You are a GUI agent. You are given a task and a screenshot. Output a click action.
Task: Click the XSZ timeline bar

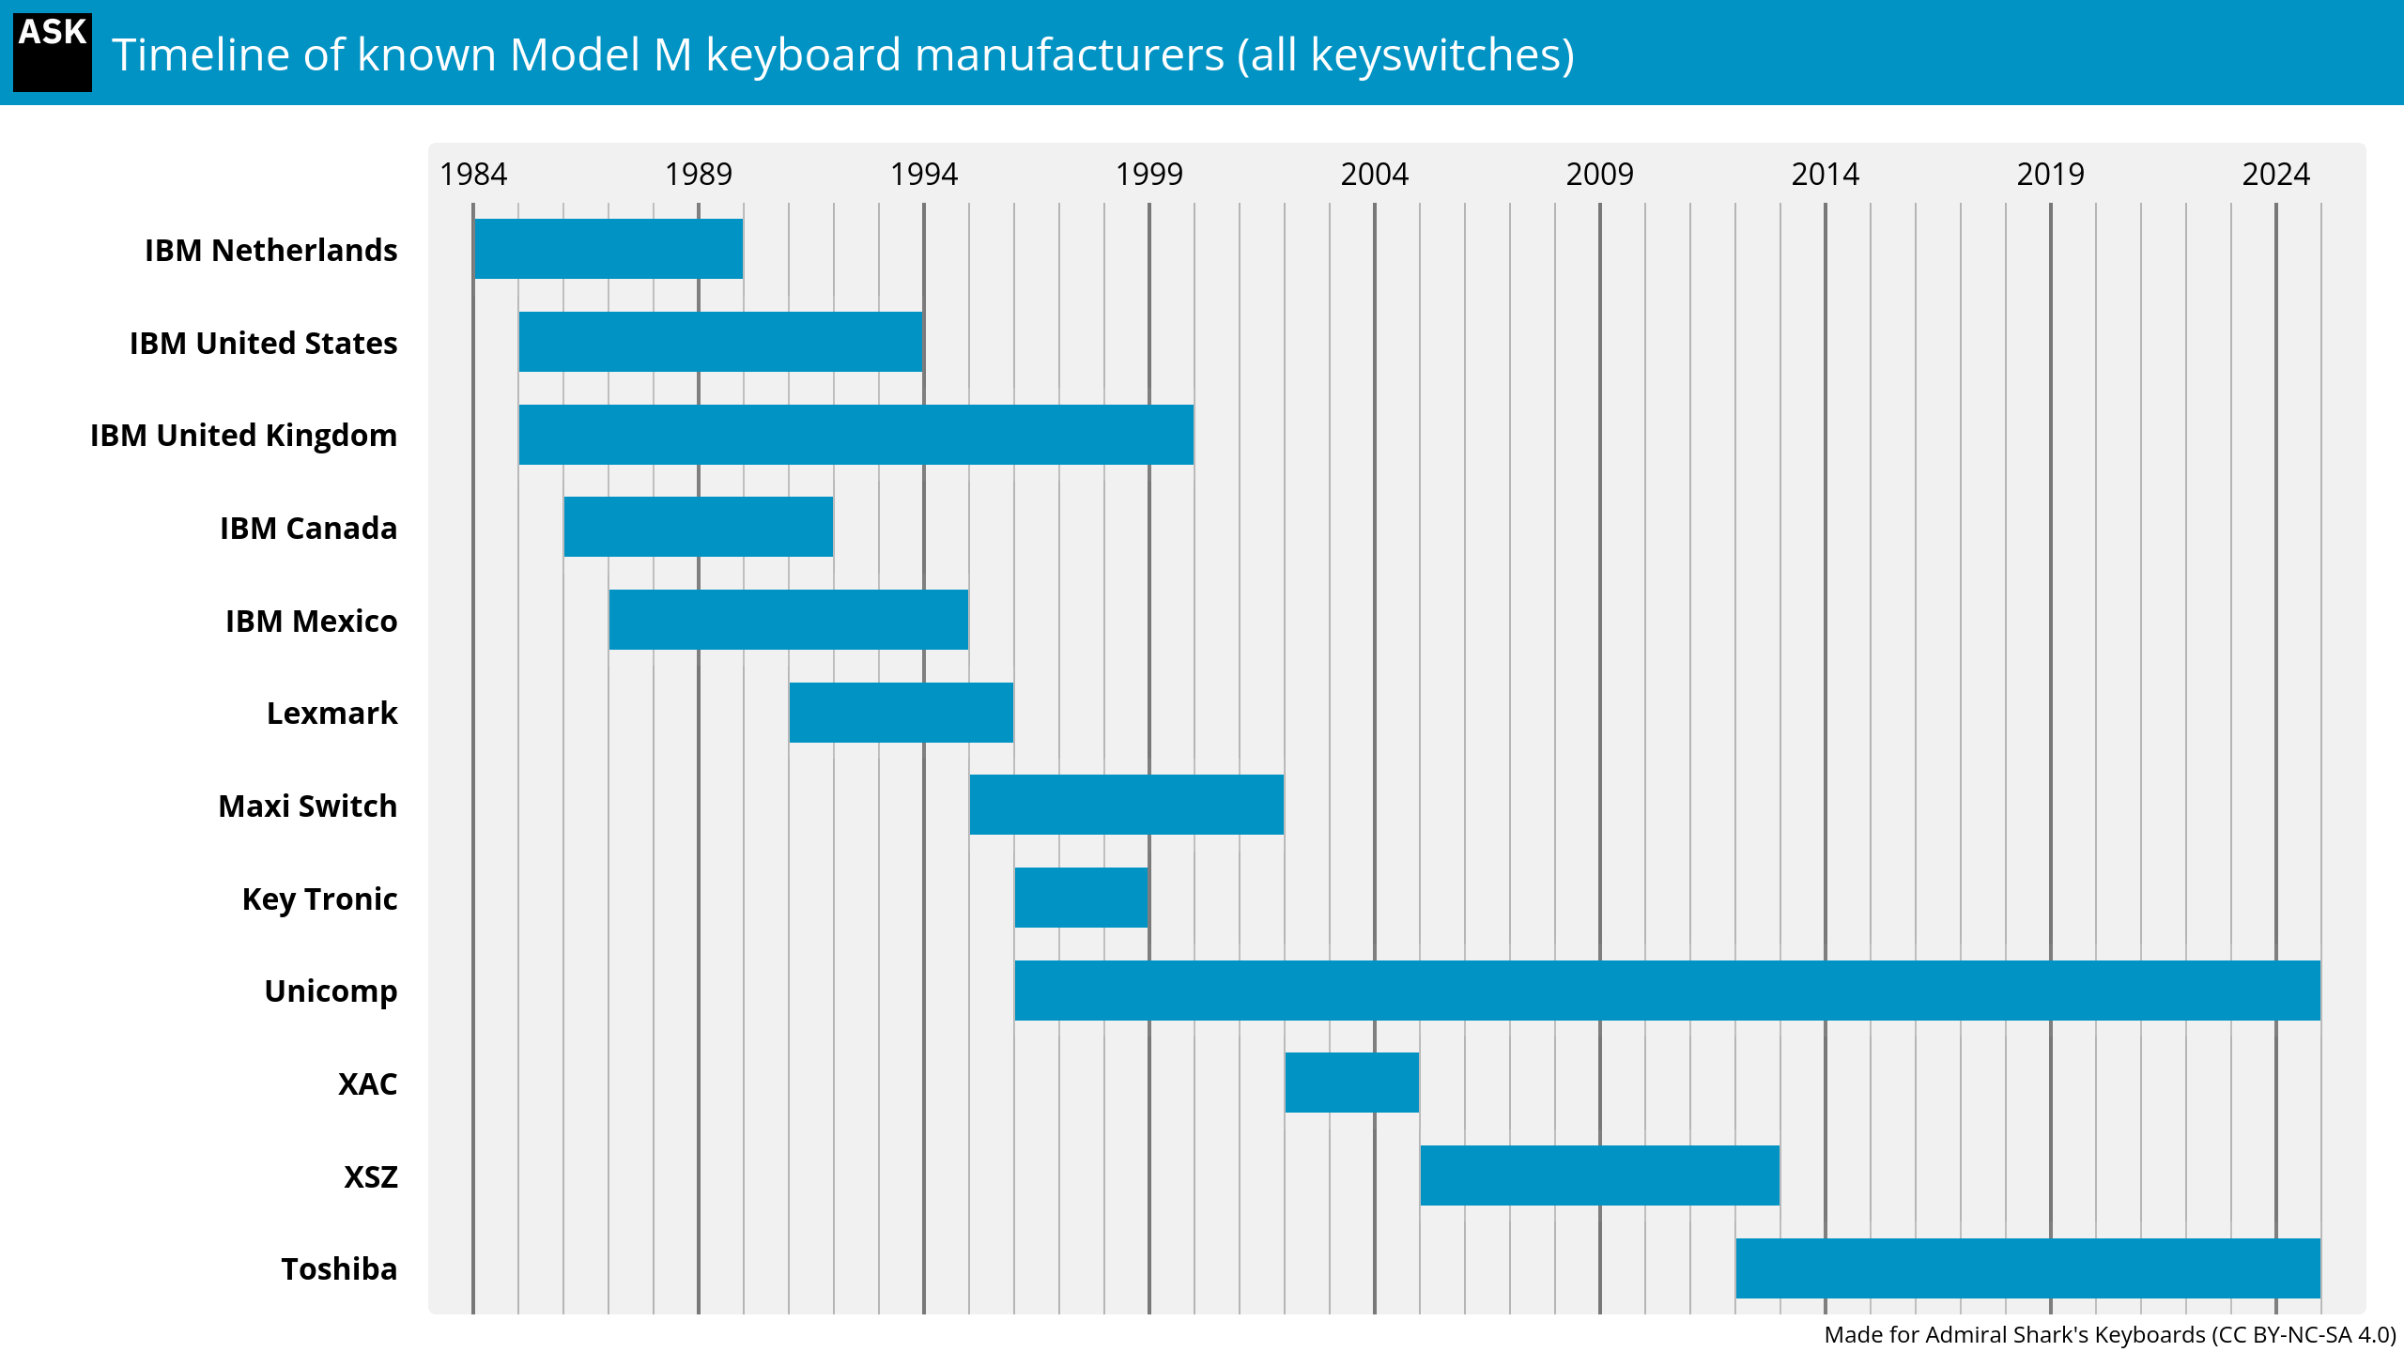click(1600, 1175)
